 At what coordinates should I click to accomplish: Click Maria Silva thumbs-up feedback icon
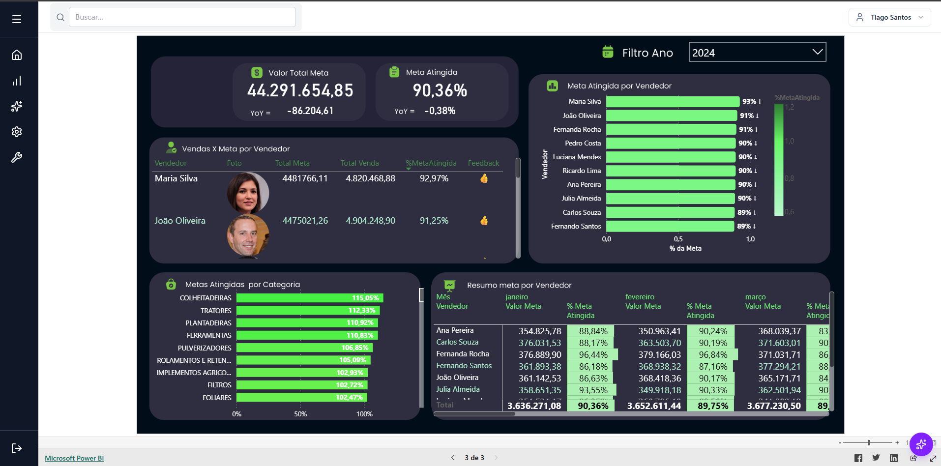484,178
